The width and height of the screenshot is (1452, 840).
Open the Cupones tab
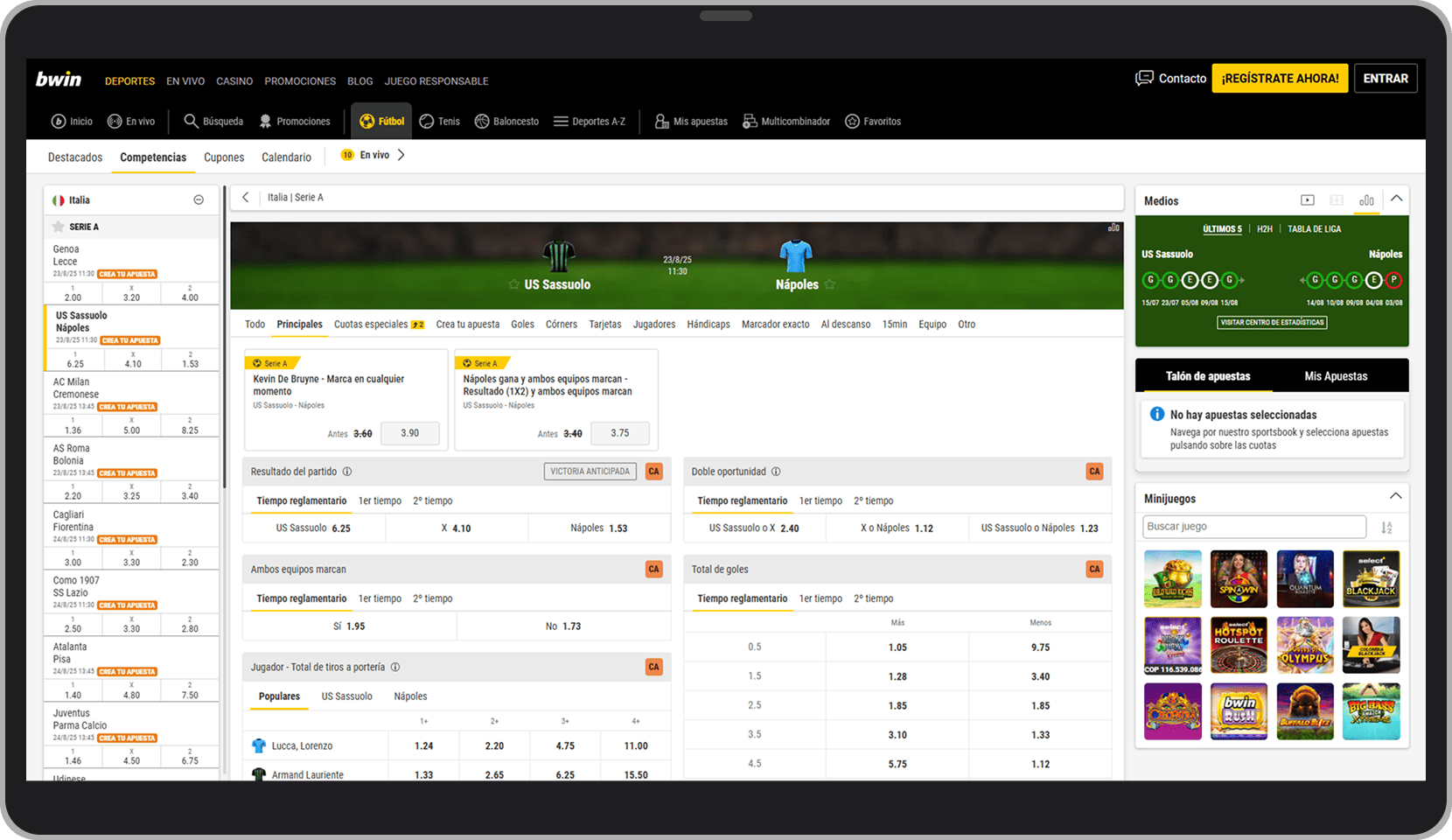(224, 157)
